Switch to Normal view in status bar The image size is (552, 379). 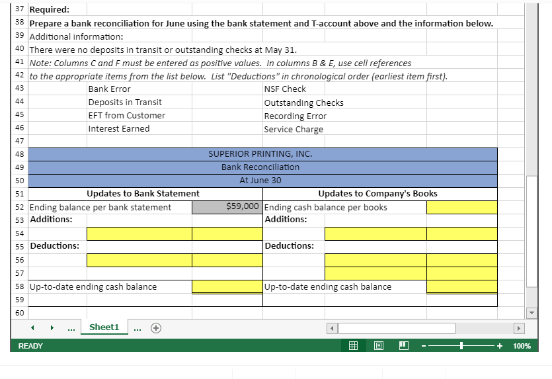click(x=353, y=345)
